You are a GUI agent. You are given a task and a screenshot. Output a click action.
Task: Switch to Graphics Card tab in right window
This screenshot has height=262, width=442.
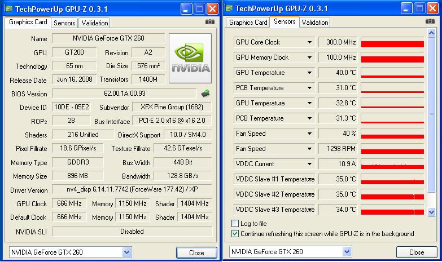point(248,22)
